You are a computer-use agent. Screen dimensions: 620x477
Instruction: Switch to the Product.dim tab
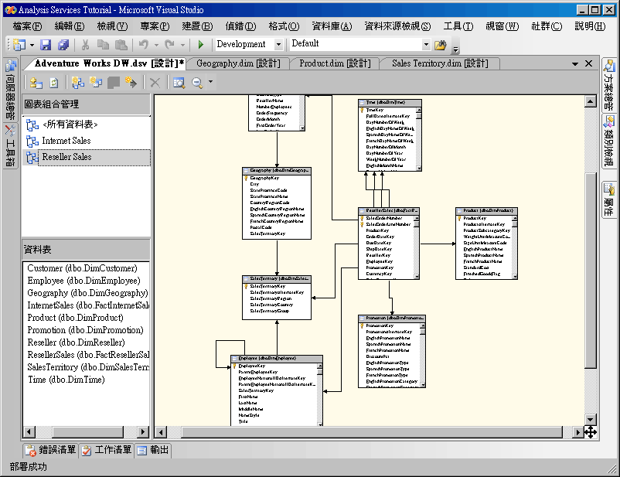[x=335, y=63]
